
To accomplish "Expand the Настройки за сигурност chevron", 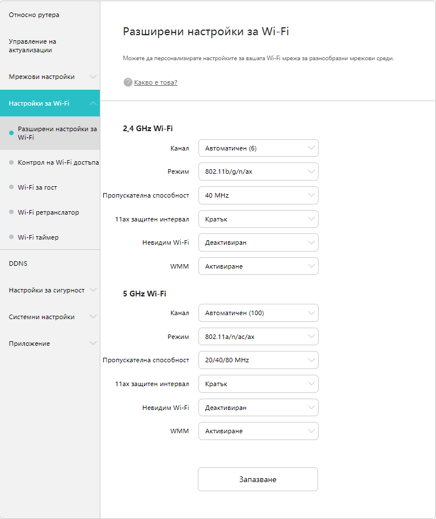I will click(x=93, y=290).
